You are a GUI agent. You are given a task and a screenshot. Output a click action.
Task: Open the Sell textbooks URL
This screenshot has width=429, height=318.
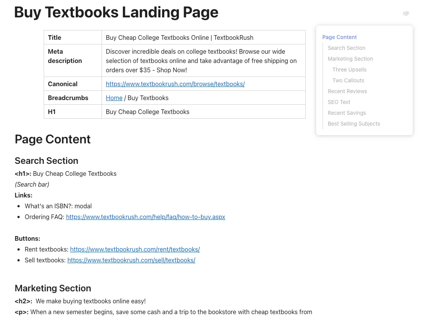(x=131, y=260)
